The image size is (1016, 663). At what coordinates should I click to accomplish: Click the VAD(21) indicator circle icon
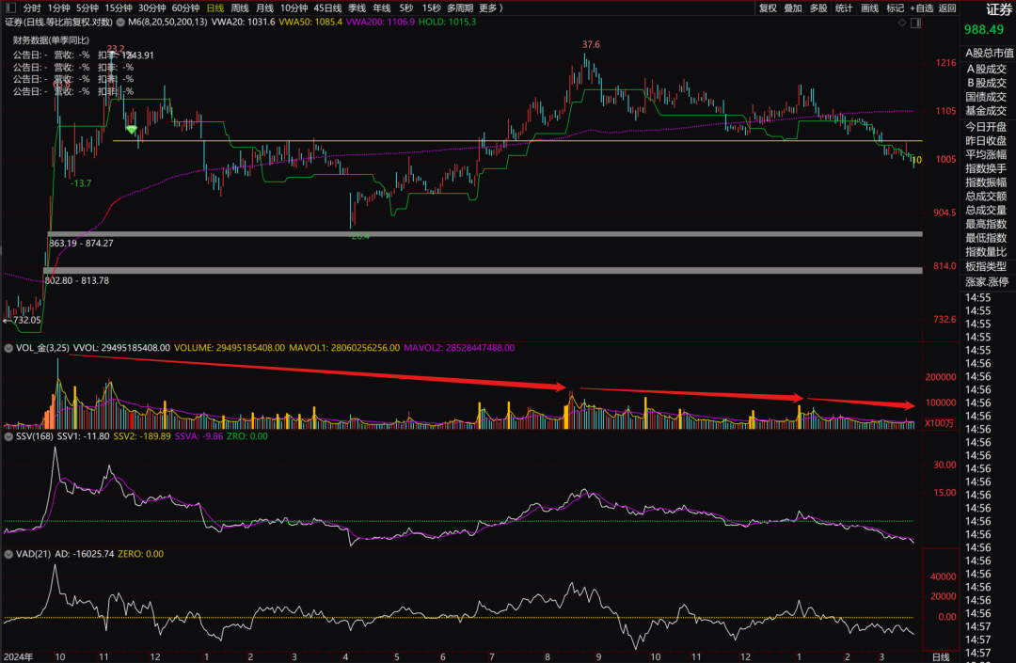[x=8, y=554]
